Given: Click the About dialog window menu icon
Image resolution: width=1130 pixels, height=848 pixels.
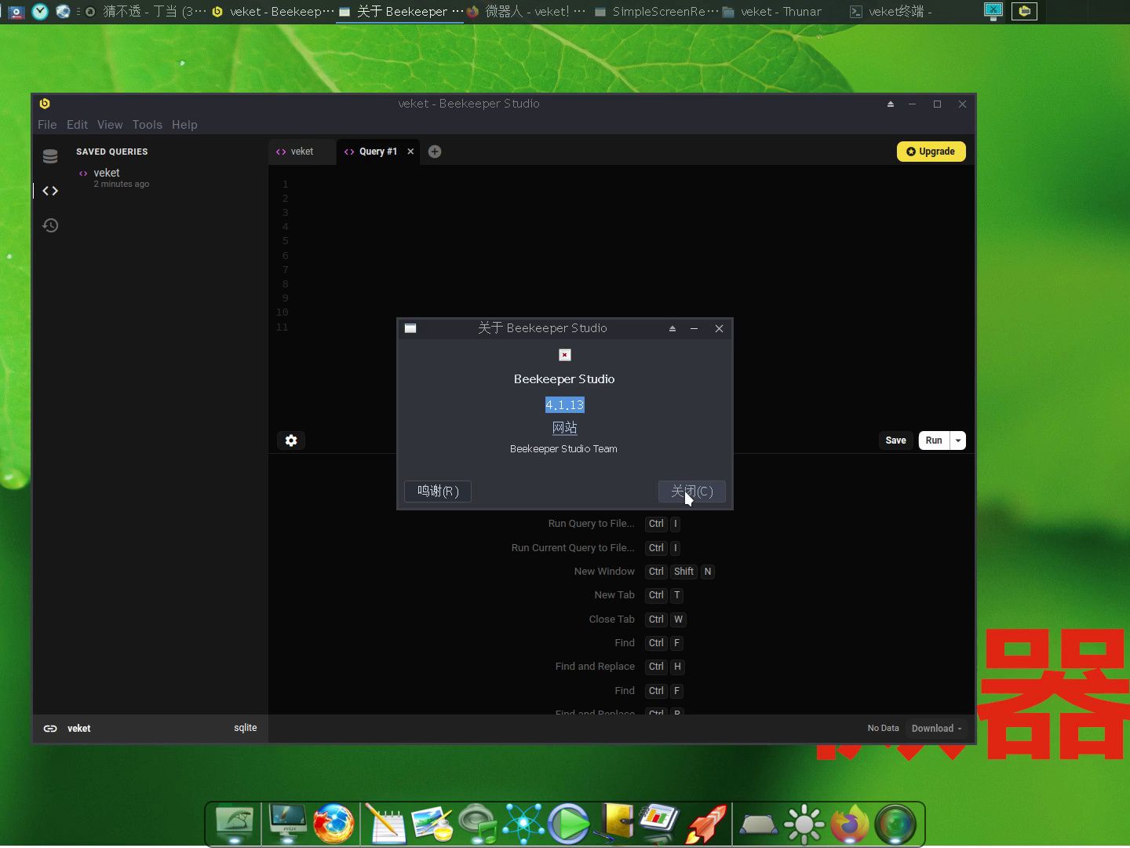Looking at the screenshot, I should [410, 328].
